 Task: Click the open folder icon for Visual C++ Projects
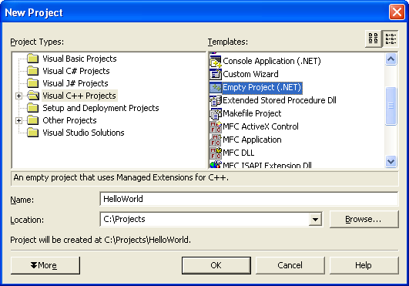(x=33, y=96)
